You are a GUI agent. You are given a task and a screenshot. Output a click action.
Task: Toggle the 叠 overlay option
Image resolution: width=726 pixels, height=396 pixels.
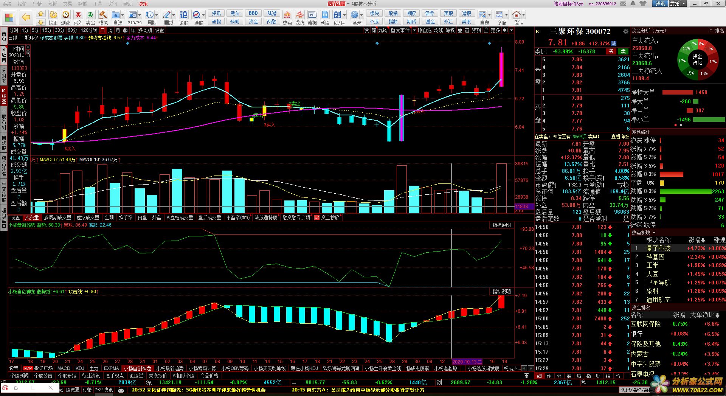460,30
